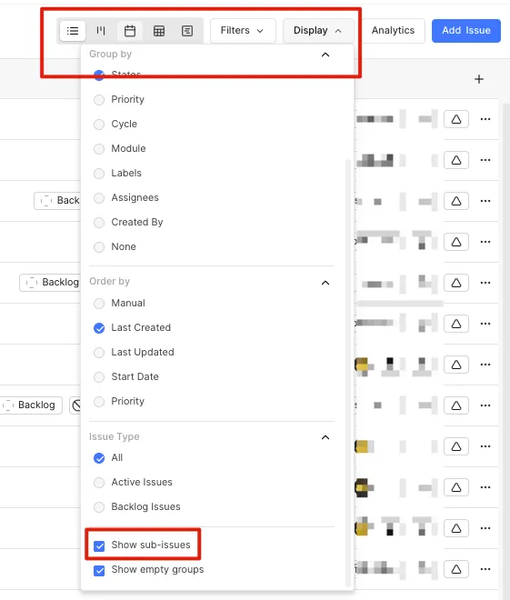This screenshot has width=510, height=600.
Task: Open the first row's three-dot options menu
Action: (x=485, y=119)
